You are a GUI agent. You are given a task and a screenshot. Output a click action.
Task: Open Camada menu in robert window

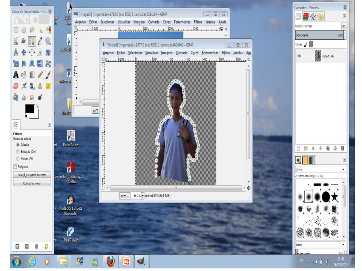(181, 53)
